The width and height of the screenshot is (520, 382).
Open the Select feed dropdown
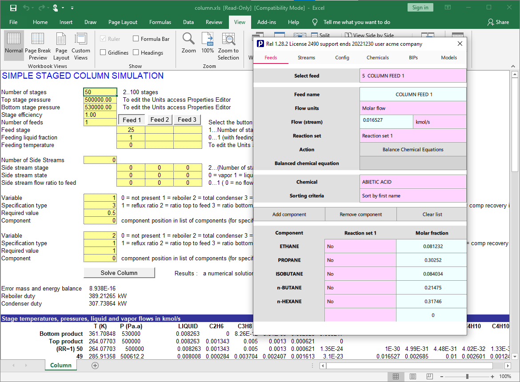click(x=413, y=76)
